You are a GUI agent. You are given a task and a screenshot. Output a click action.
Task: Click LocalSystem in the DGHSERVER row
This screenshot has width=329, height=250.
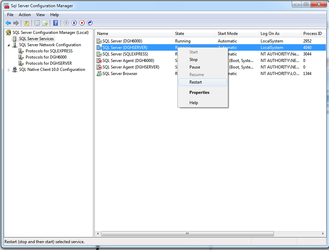(x=272, y=48)
